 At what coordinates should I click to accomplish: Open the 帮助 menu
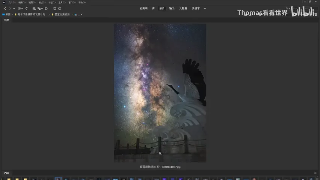(82, 3)
